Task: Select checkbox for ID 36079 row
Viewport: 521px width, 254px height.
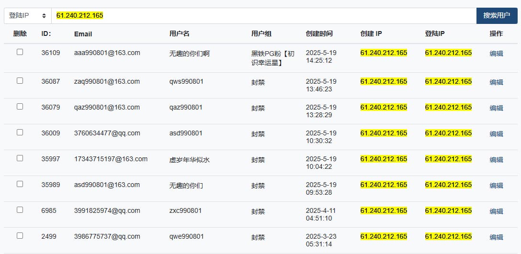Action: click(20, 107)
